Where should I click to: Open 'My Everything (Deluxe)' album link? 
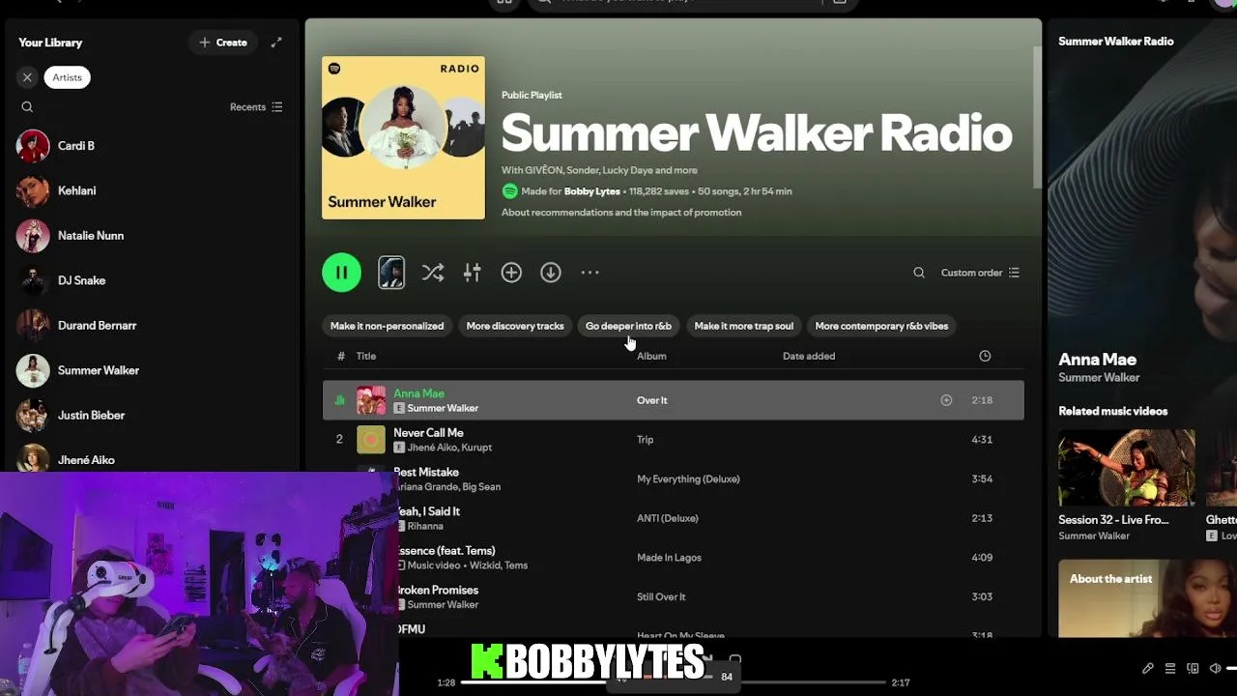click(x=688, y=478)
